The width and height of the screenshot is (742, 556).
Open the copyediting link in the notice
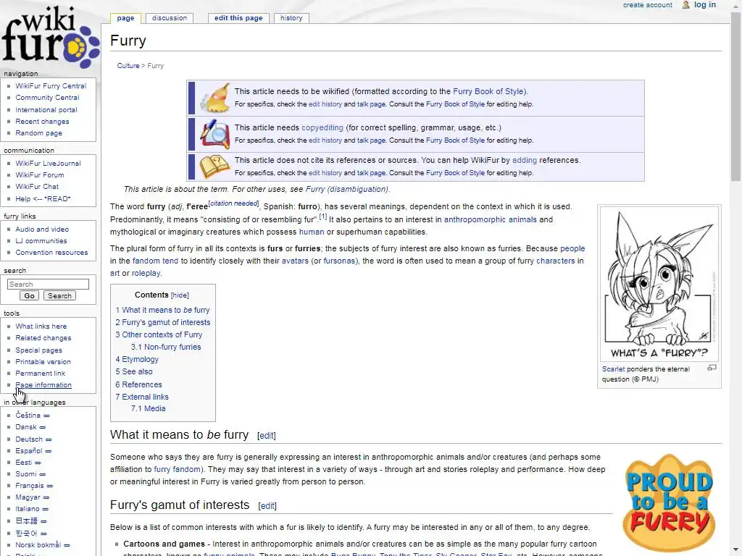click(x=322, y=127)
